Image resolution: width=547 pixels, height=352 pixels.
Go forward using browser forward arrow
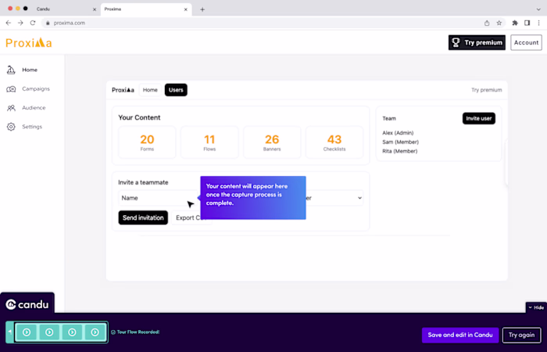click(x=20, y=23)
